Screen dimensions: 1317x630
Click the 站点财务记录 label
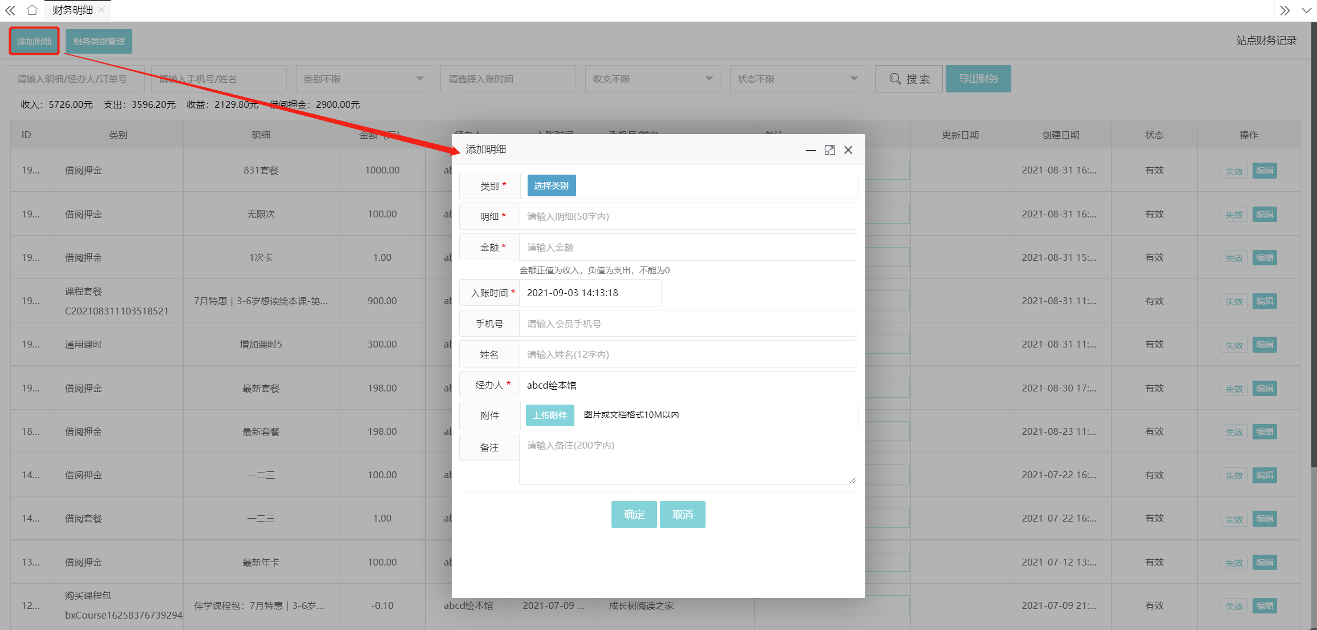point(1266,41)
